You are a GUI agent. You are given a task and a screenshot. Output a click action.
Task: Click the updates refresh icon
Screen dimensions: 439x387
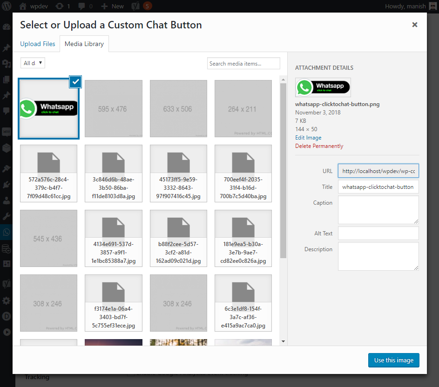coord(59,6)
